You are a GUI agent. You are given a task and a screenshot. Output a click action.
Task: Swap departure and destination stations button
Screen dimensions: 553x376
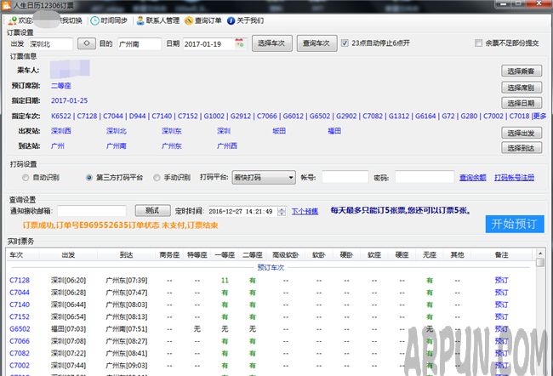pyautogui.click(x=86, y=43)
